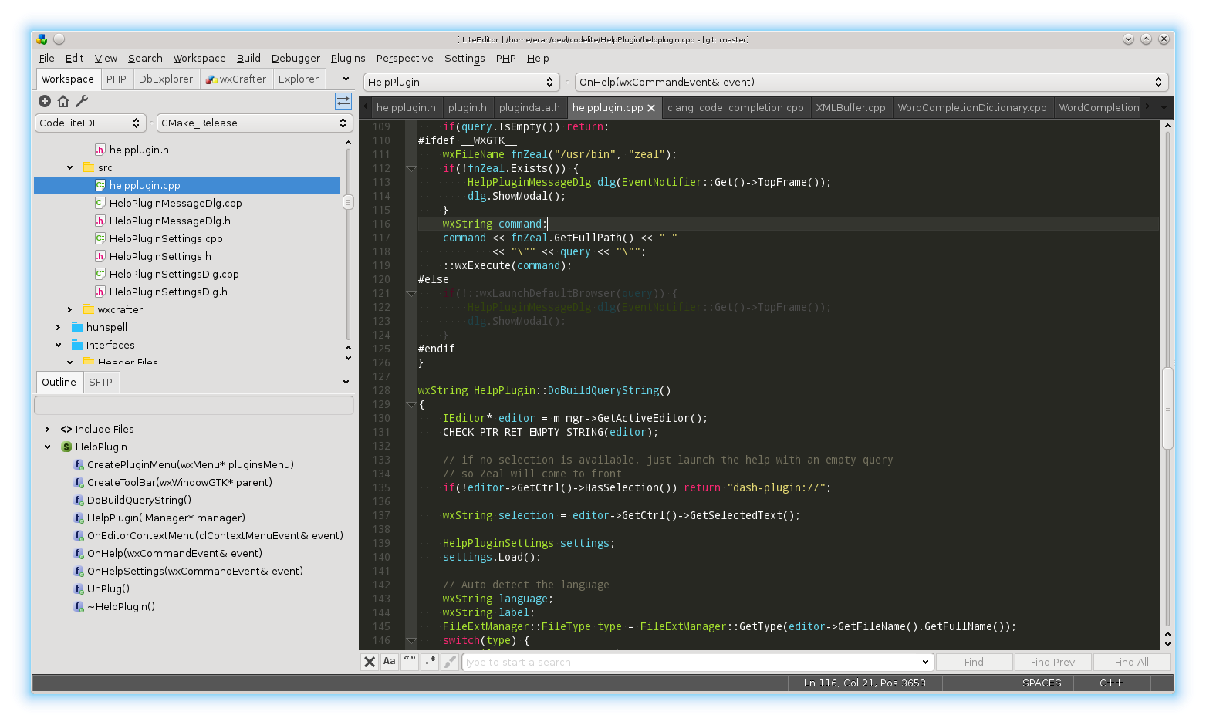1206x725 pixels.
Task: Expand Include Files in Outline
Action: pyautogui.click(x=47, y=429)
